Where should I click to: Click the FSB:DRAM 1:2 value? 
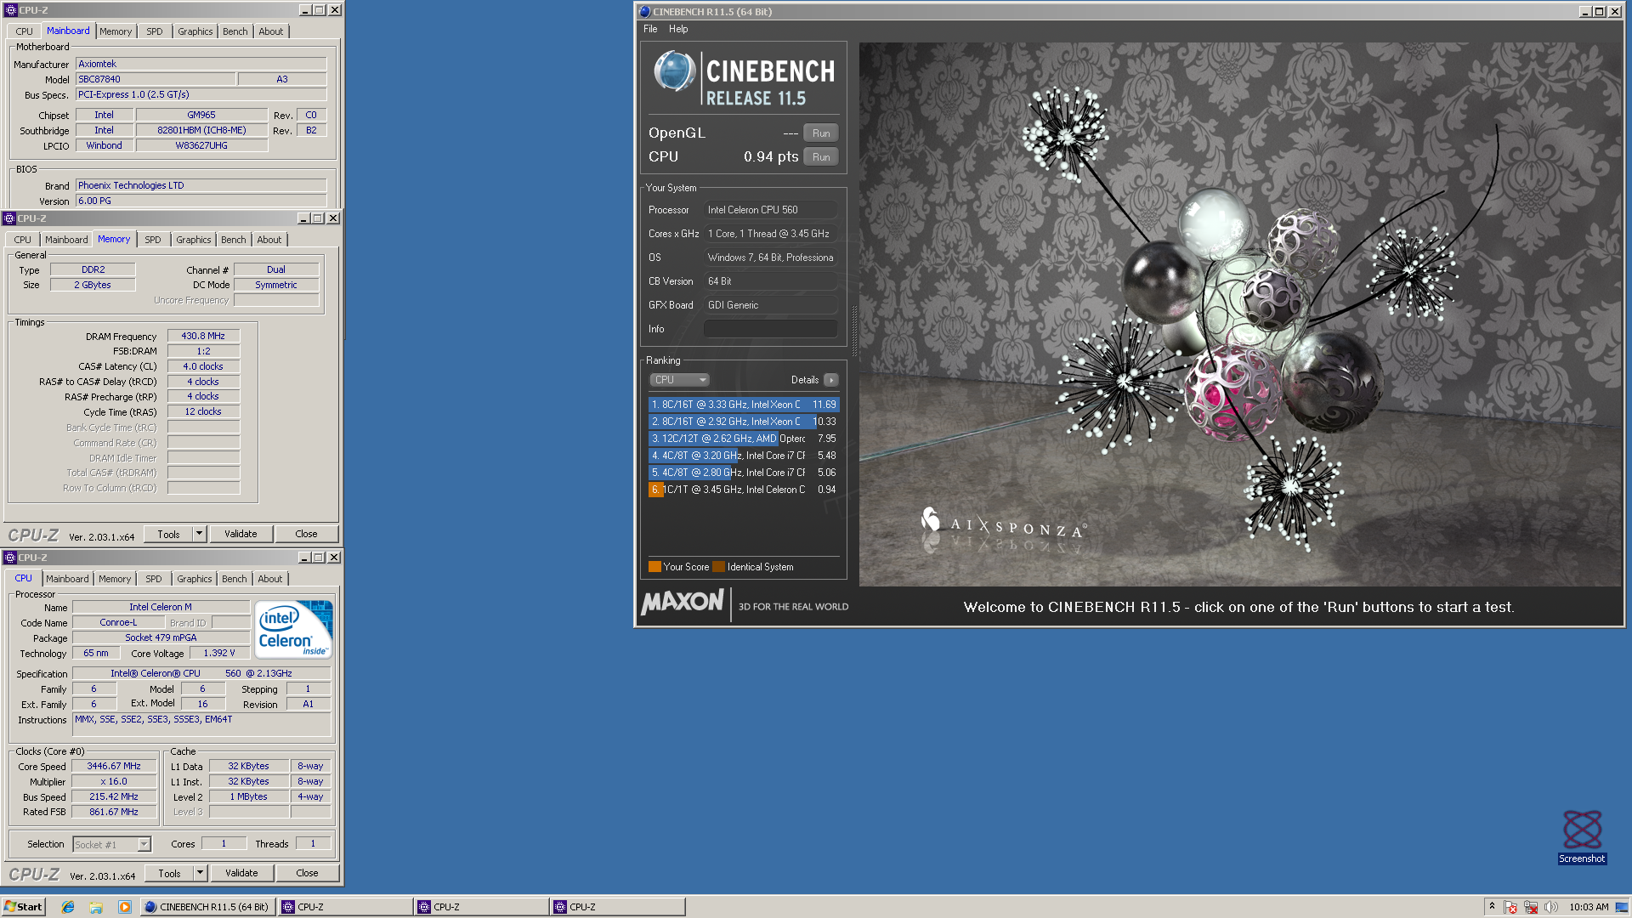203,351
